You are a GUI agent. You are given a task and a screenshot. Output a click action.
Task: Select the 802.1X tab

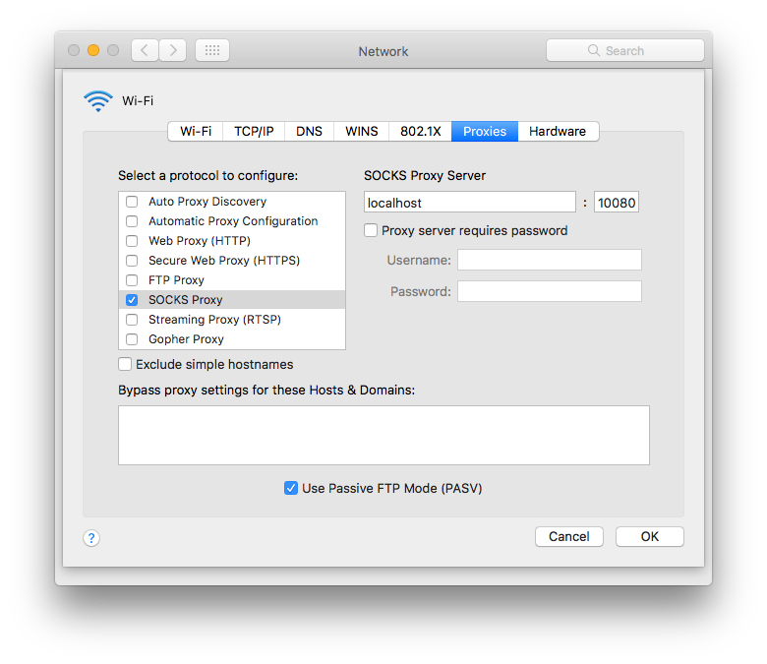coord(420,131)
